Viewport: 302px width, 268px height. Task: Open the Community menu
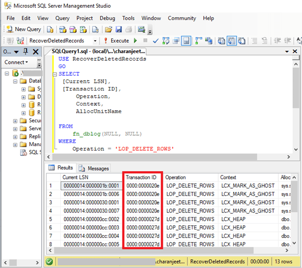[x=182, y=19]
